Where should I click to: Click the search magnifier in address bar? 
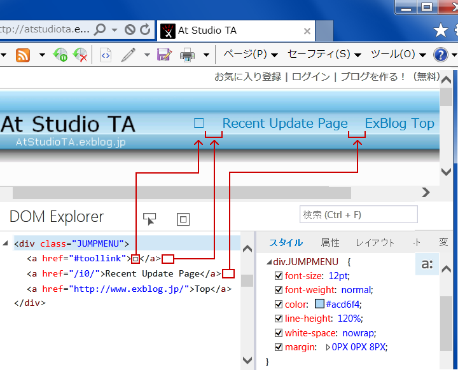100,29
